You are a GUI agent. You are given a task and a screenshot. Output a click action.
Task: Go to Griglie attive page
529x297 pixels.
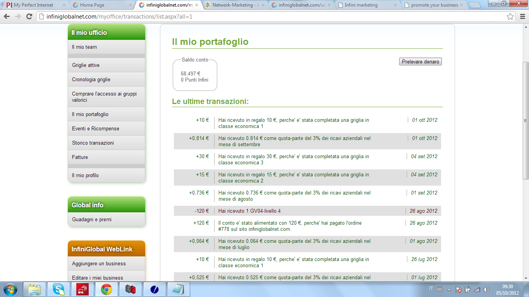tap(86, 65)
